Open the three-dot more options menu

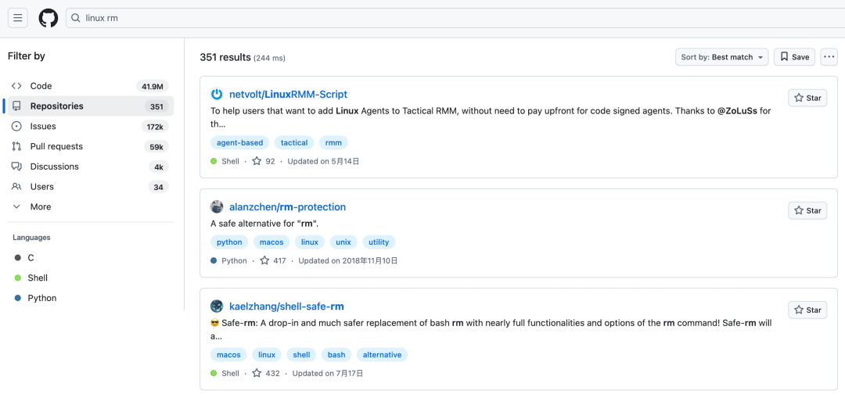[829, 57]
